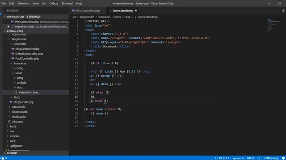Click the views breadcrumb segment
The height and width of the screenshot is (160, 286).
click(117, 17)
